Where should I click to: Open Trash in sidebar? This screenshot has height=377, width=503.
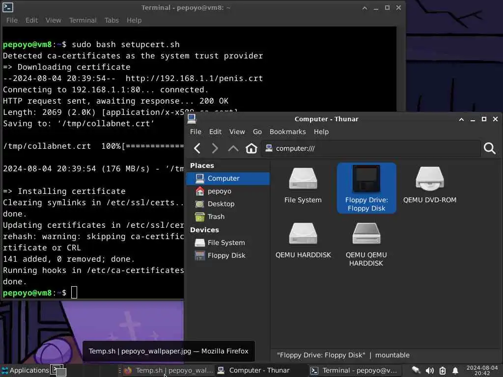[228, 216]
